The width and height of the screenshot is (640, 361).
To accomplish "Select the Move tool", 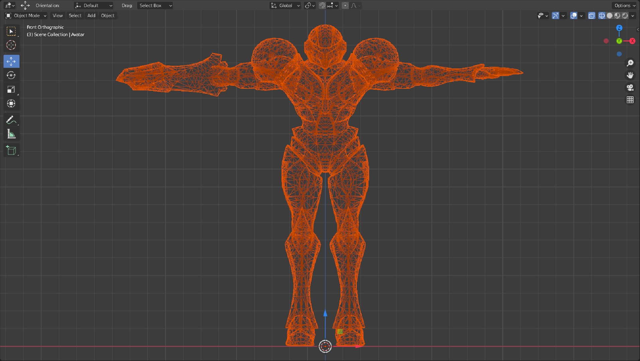I will click(11, 62).
